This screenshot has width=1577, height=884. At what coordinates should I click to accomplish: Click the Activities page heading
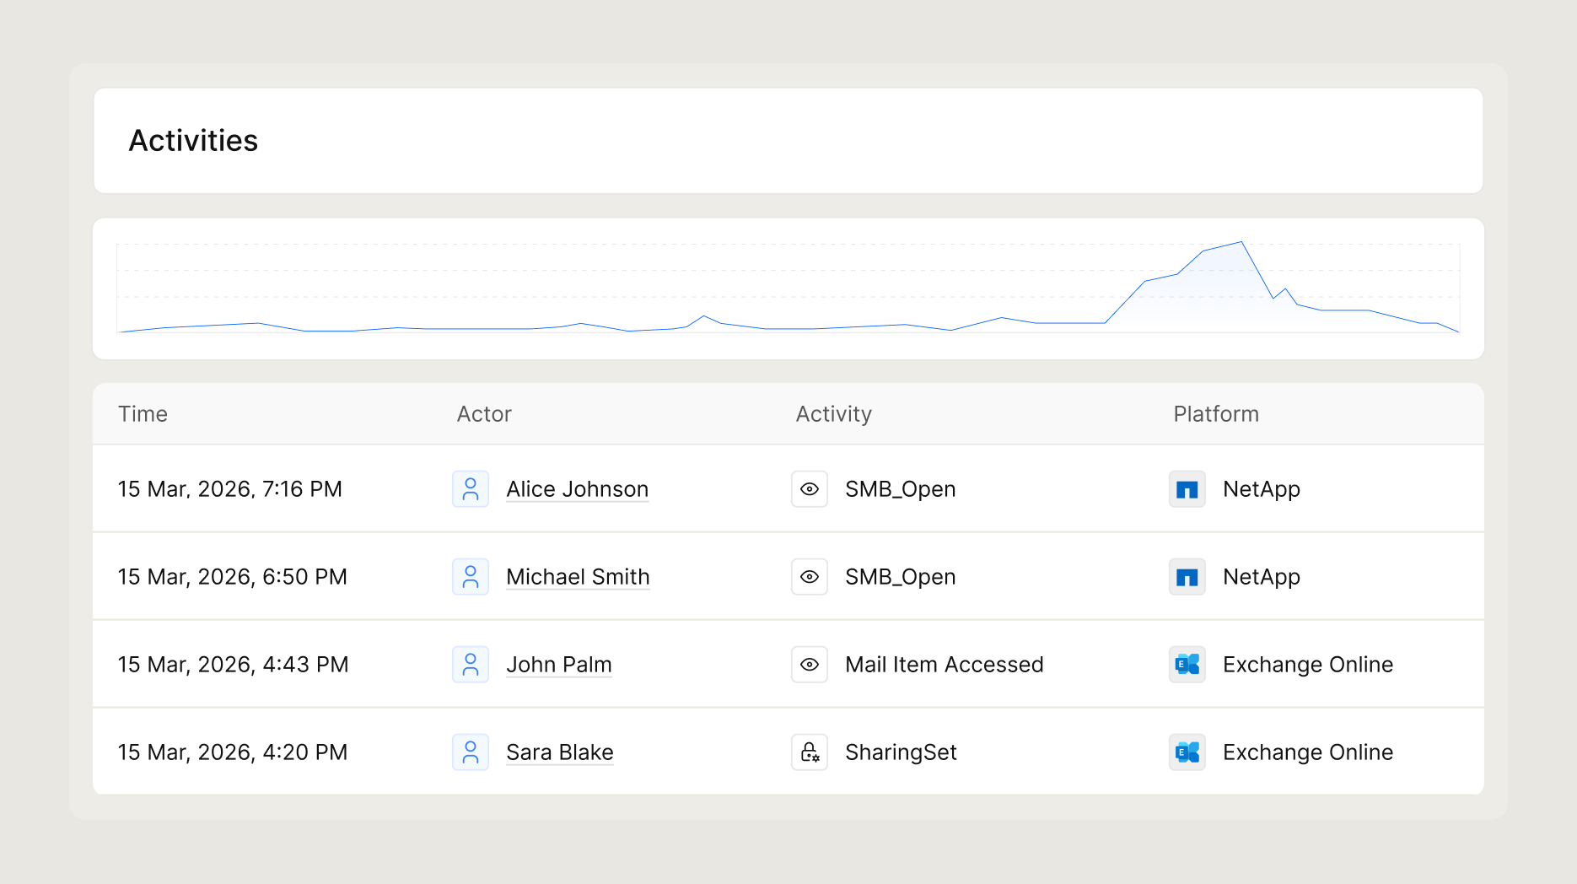point(193,141)
